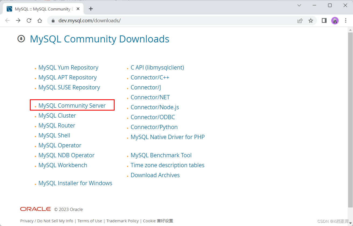Open Download Archives link
The image size is (353, 226).
[155, 175]
